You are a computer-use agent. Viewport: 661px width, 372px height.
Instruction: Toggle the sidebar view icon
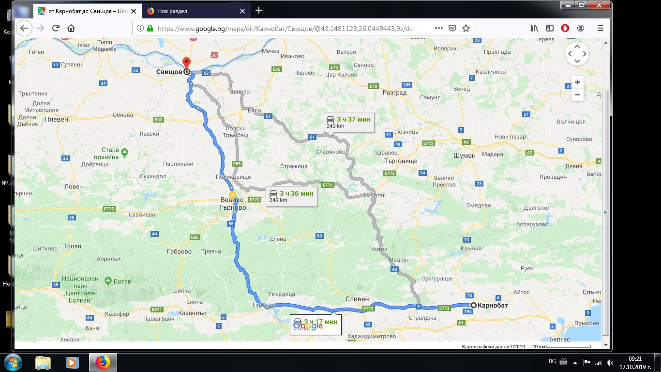pos(550,28)
